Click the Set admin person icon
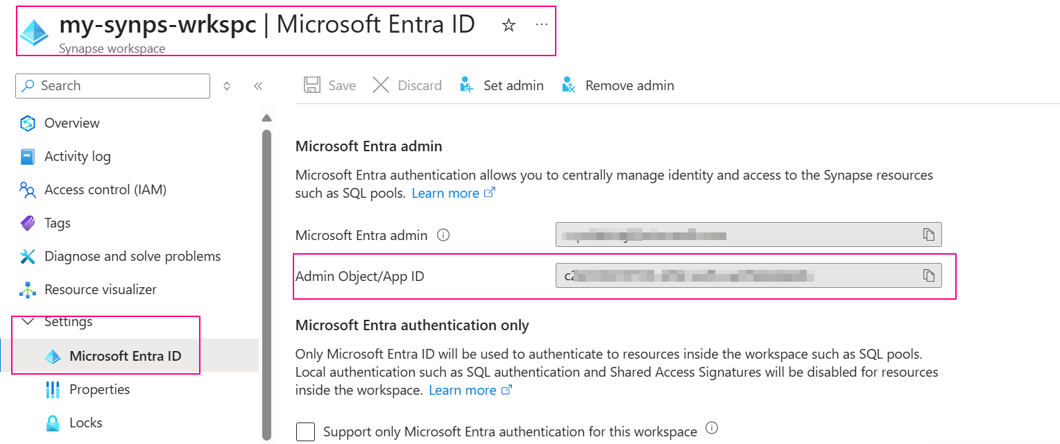 coord(466,85)
